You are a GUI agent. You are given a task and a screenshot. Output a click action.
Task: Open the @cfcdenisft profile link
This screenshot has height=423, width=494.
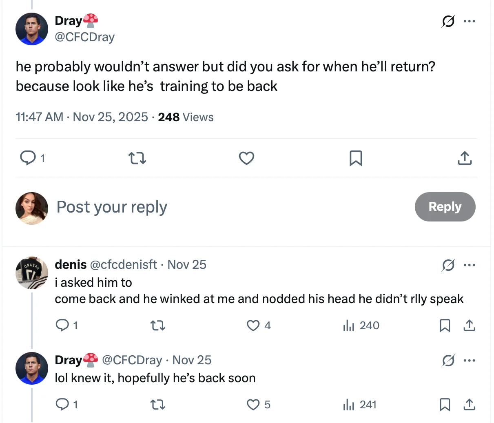(x=123, y=265)
